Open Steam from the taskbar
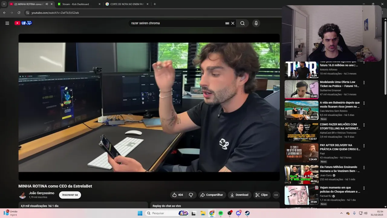The height and width of the screenshot is (218, 387). pos(247,213)
